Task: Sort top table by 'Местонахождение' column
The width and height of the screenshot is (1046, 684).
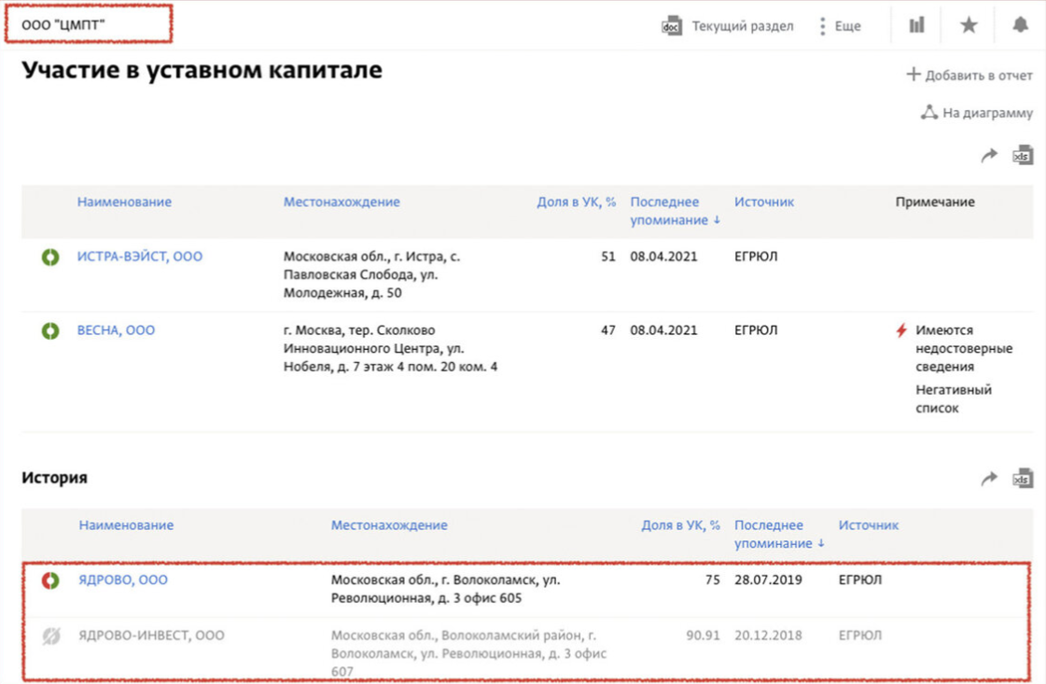Action: (342, 202)
